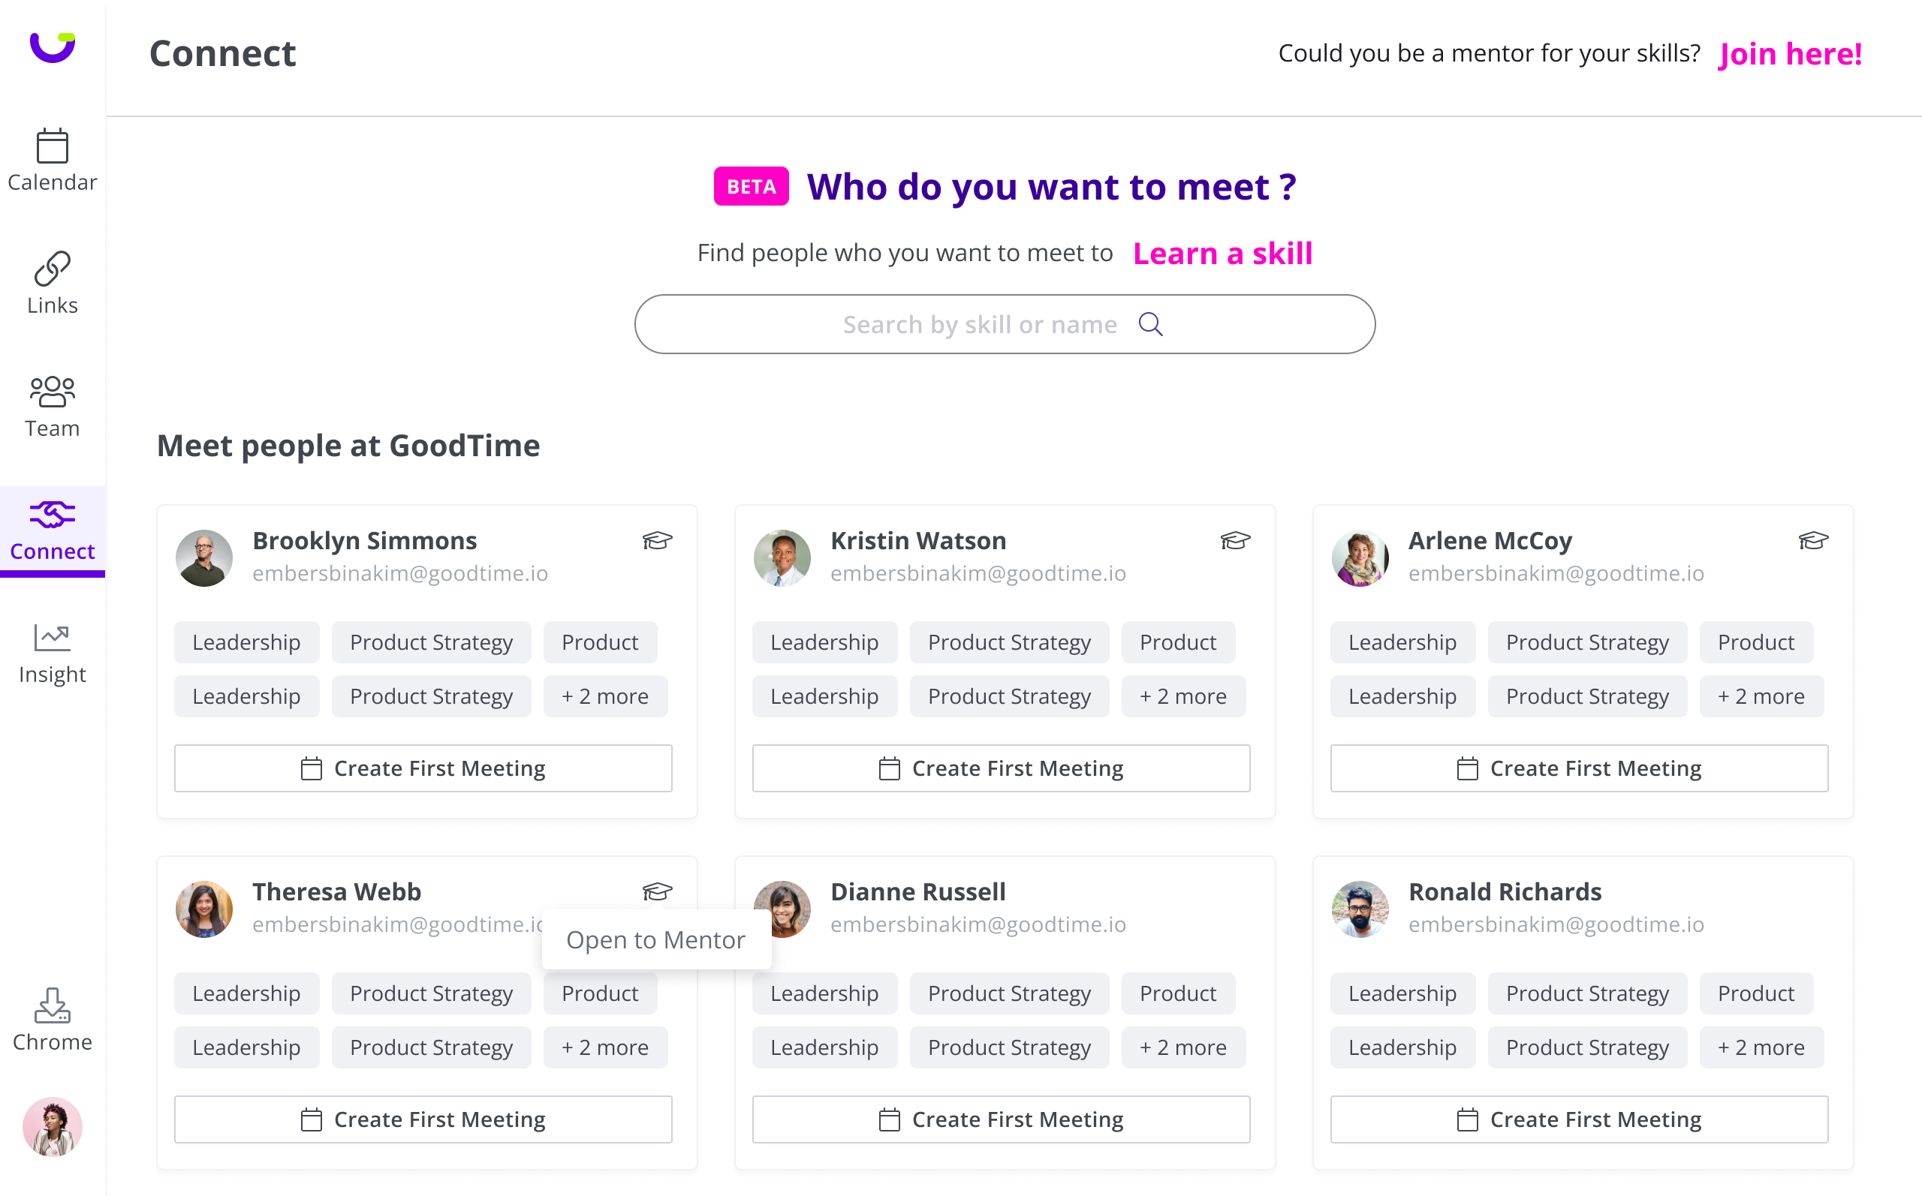Click the GoodTime logo icon

(x=53, y=47)
